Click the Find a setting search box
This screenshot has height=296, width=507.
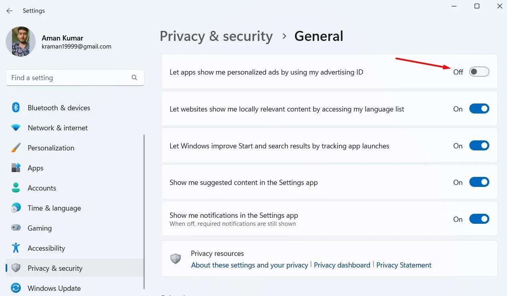click(68, 78)
